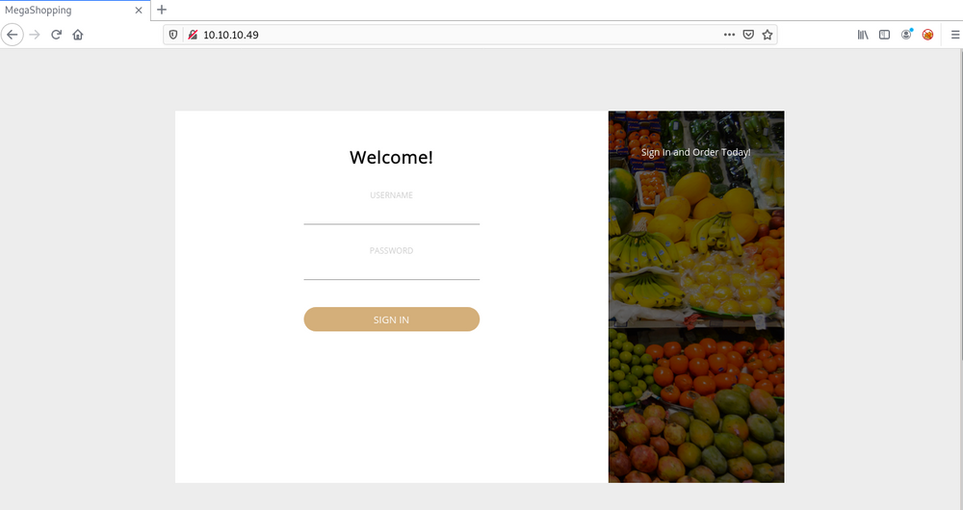Open the hamburger application menu
This screenshot has height=510, width=963.
pyautogui.click(x=955, y=35)
